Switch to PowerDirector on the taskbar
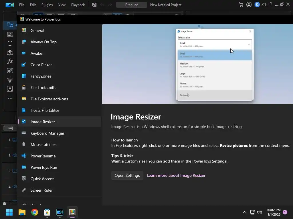 pyautogui.click(x=60, y=212)
